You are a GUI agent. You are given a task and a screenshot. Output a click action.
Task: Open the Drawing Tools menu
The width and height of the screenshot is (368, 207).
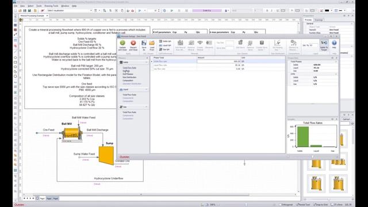tap(51, 6)
